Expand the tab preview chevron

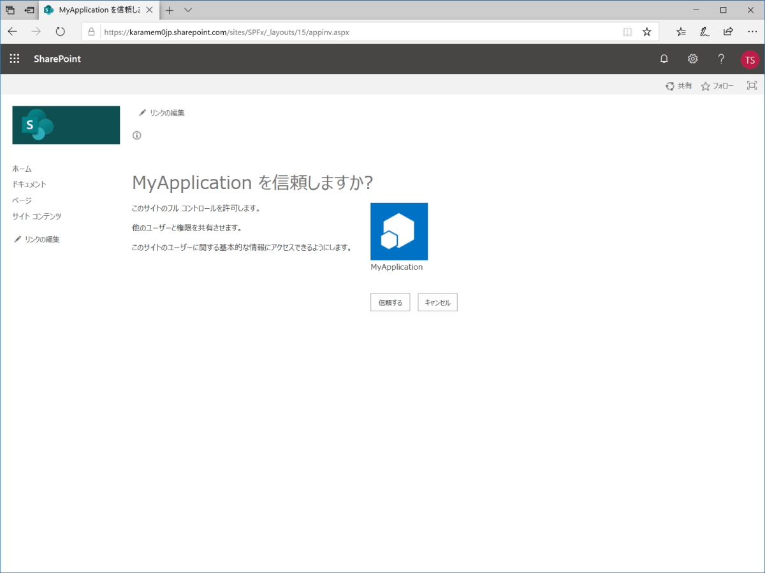click(x=188, y=10)
